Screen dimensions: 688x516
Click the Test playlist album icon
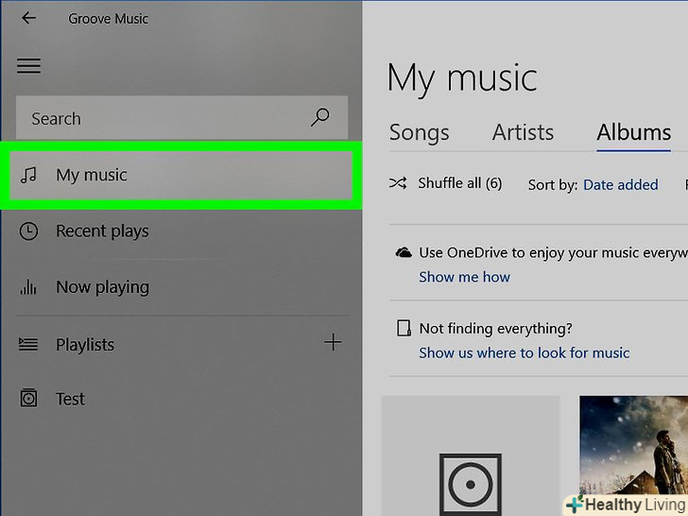pos(28,398)
